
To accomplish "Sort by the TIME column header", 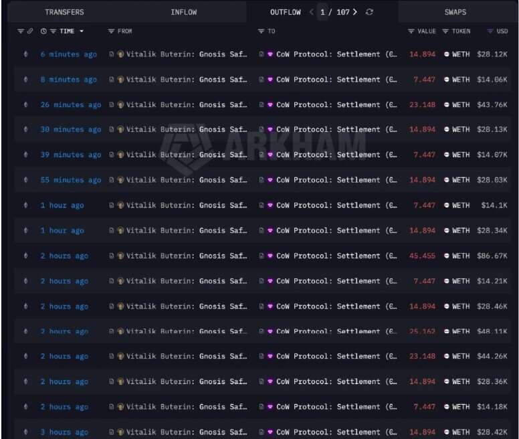I will click(x=67, y=31).
